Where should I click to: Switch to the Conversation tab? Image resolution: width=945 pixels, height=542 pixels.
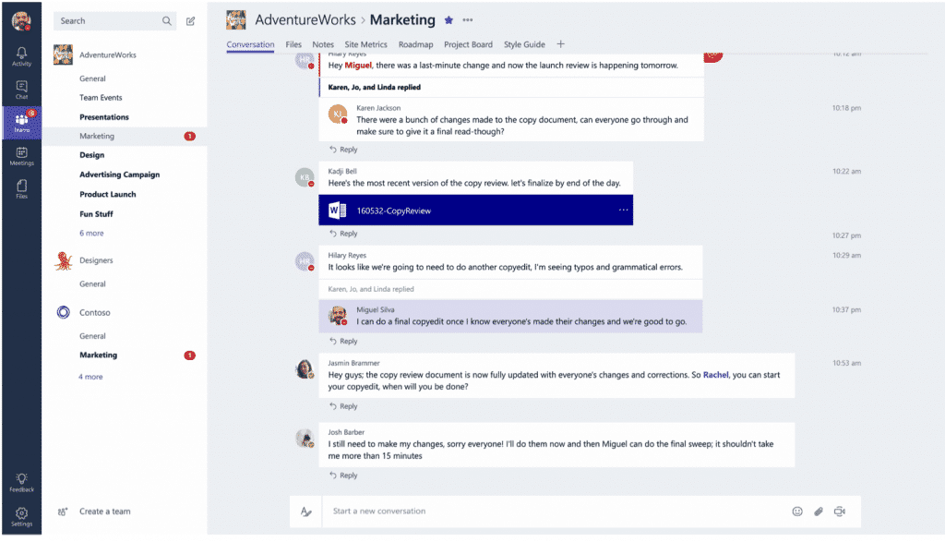click(x=250, y=44)
